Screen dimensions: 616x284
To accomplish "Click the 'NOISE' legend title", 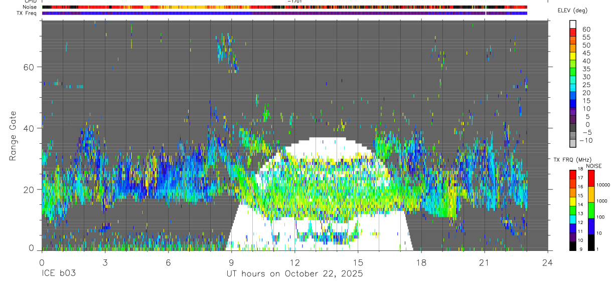I will pos(594,166).
